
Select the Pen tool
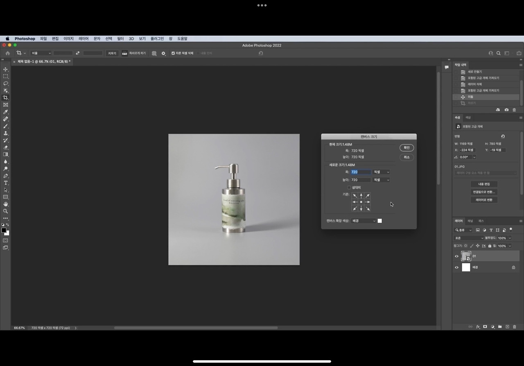[x=6, y=176]
